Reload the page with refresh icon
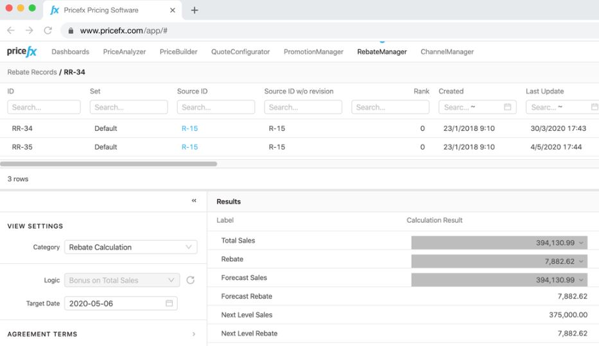The height and width of the screenshot is (346, 599). [48, 30]
